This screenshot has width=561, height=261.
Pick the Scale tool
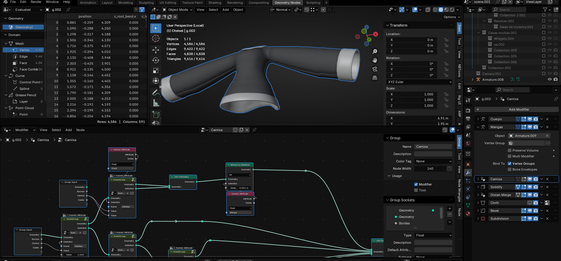tap(156, 71)
